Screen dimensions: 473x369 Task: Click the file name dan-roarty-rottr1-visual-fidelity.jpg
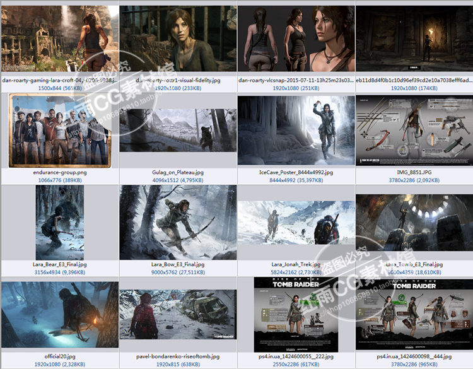[x=178, y=81]
